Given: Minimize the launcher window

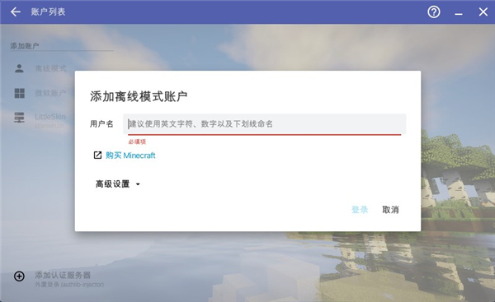Looking at the screenshot, I should [x=459, y=12].
